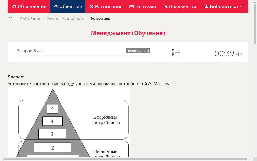Follow the Учебный план breadcrumb link

click(30, 18)
